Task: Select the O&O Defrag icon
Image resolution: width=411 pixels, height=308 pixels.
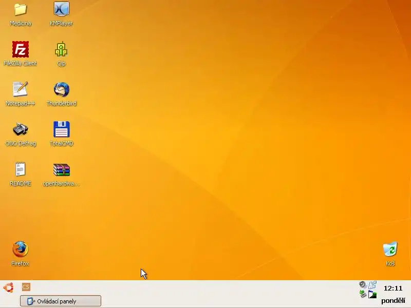Action: (x=21, y=129)
